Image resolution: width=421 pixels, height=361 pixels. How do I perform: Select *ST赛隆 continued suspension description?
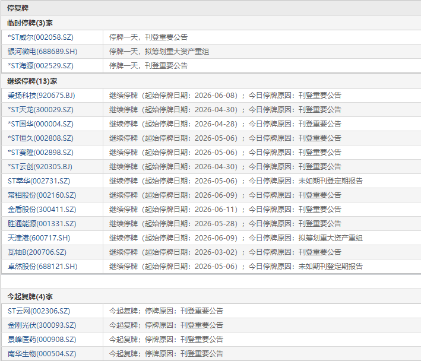coord(225,153)
